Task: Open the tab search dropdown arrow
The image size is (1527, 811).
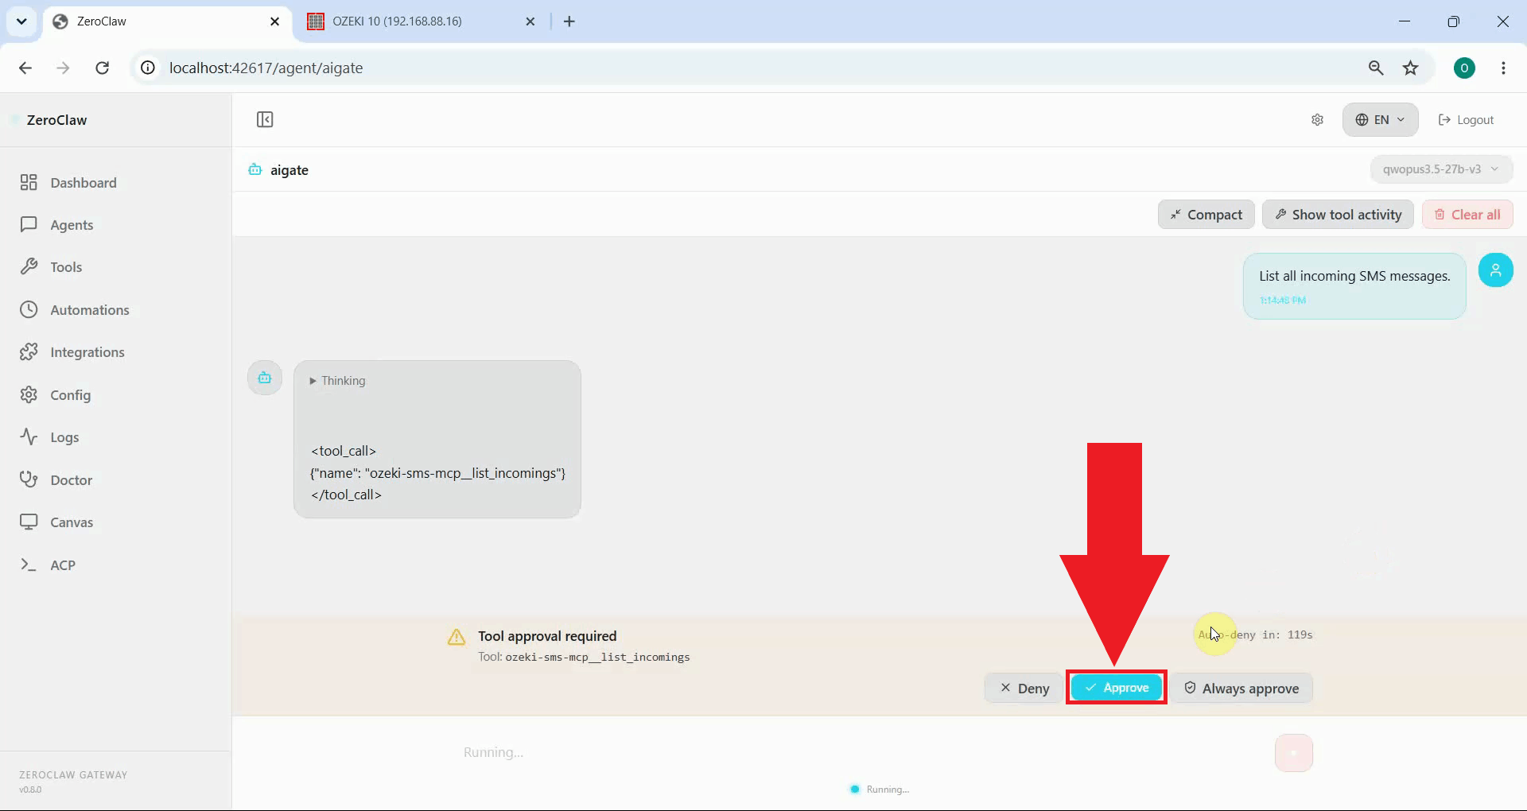Action: pos(21,21)
